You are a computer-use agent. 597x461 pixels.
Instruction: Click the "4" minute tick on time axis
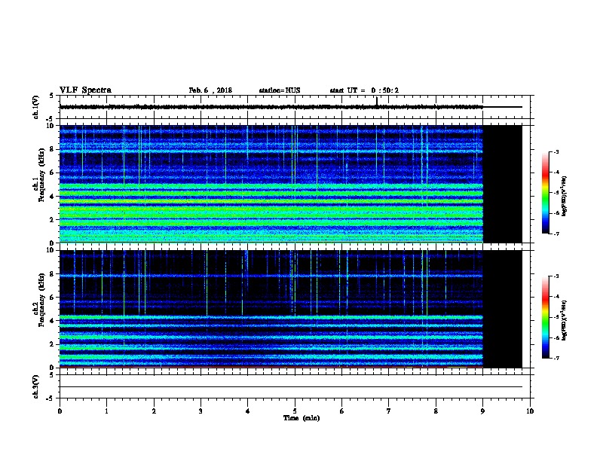247,411
